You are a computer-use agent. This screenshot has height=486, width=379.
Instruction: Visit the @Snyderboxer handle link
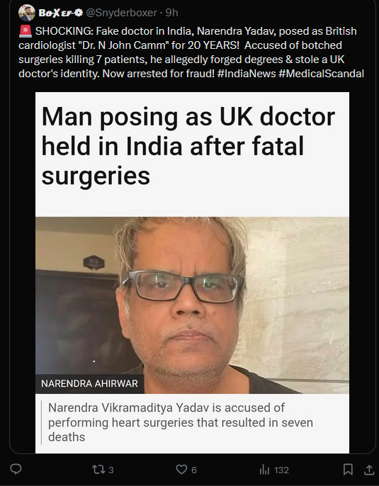(121, 13)
